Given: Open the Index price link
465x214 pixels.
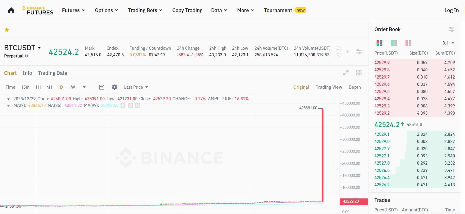Looking at the screenshot, I should pos(113,48).
